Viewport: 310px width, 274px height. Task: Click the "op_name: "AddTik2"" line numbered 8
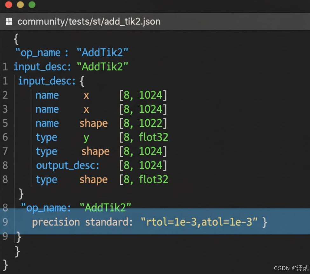(x=76, y=208)
